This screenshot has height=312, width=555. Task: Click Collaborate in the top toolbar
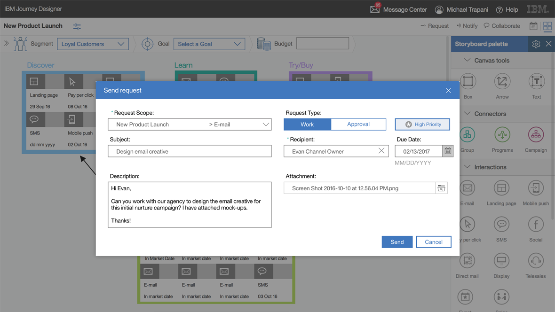click(502, 26)
